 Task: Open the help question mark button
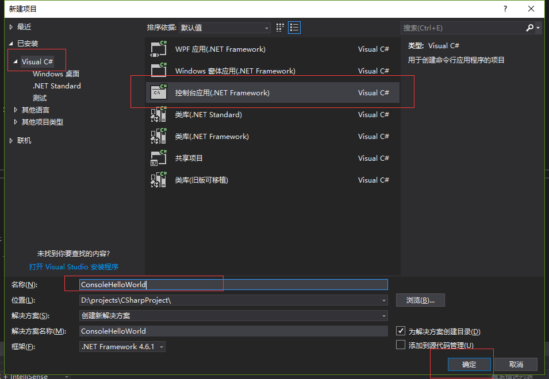point(505,9)
